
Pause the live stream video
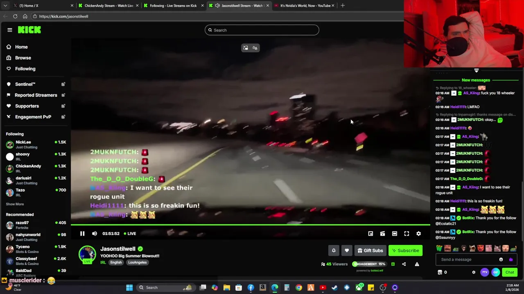pos(82,234)
